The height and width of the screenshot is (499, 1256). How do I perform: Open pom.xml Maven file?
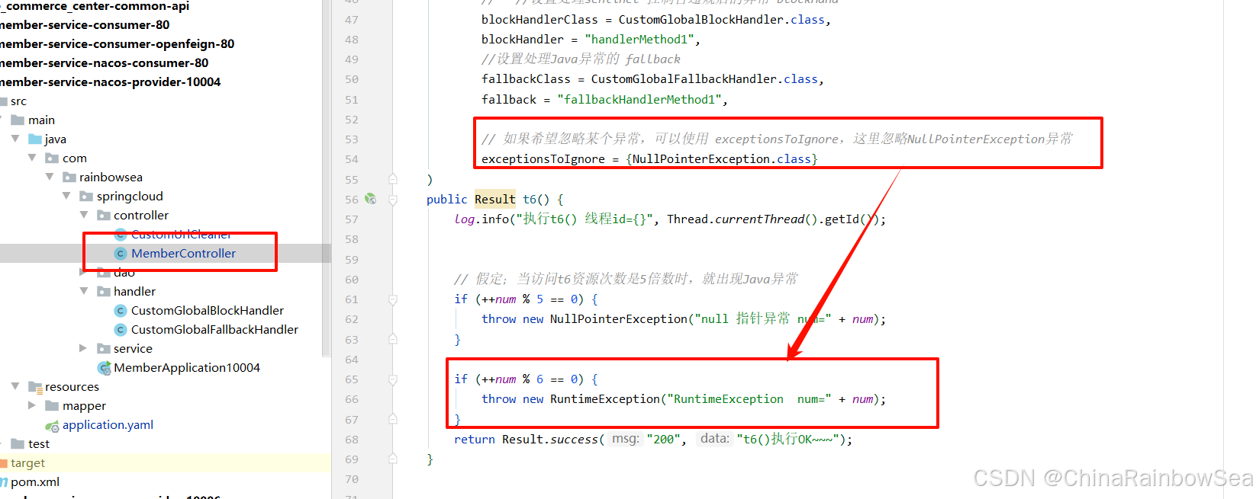pyautogui.click(x=35, y=481)
